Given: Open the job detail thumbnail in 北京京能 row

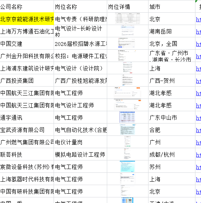Looking at the screenshot, I should [127, 18].
